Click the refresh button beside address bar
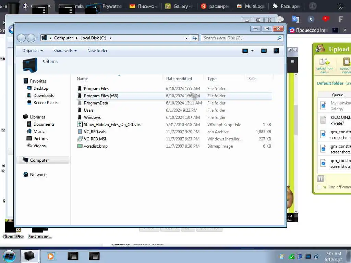Image resolution: width=351 pixels, height=263 pixels. tap(194, 38)
